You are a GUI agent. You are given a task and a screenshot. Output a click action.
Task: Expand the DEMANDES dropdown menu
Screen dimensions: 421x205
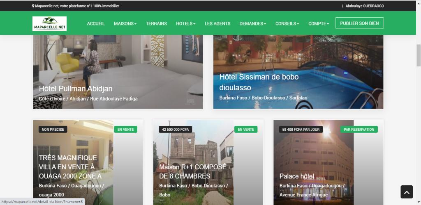point(253,23)
